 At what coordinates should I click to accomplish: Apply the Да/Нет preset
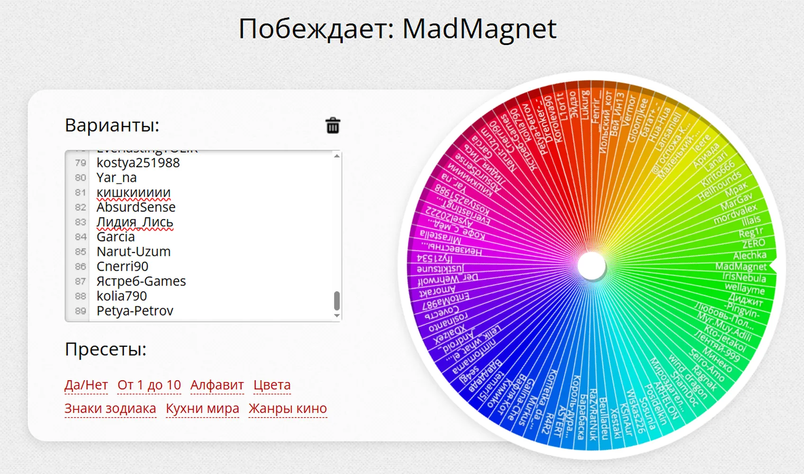(86, 385)
